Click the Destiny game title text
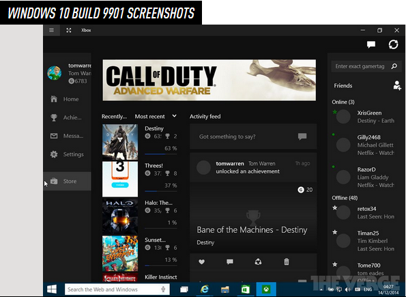406x297 pixels. coord(154,128)
